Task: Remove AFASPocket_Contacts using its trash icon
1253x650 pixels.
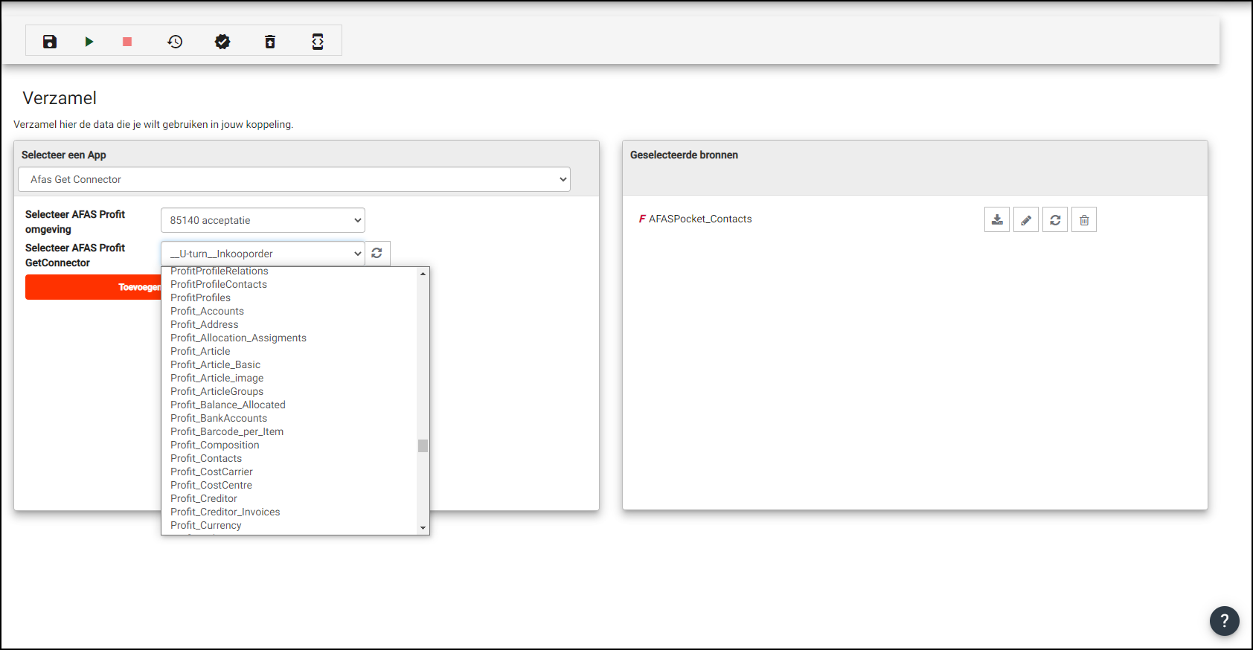Action: pos(1084,220)
